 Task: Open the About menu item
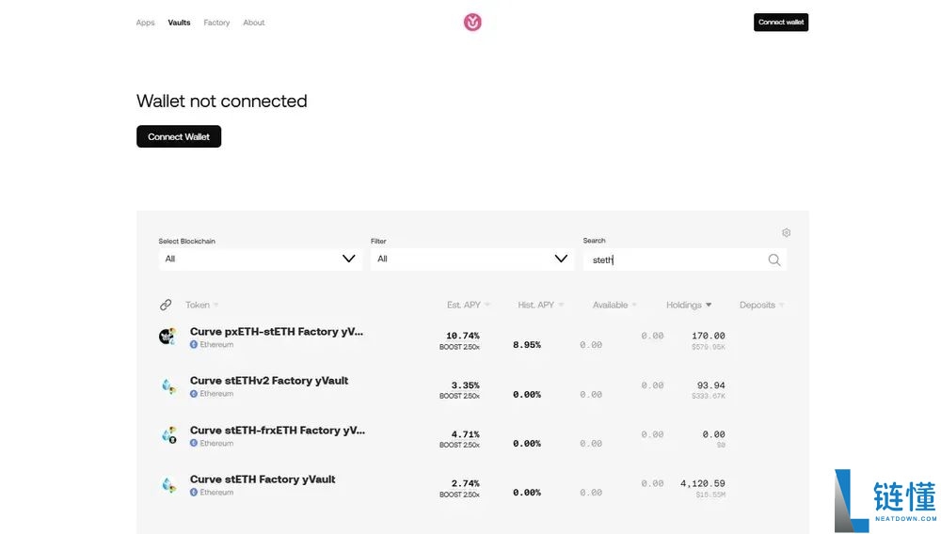[254, 23]
